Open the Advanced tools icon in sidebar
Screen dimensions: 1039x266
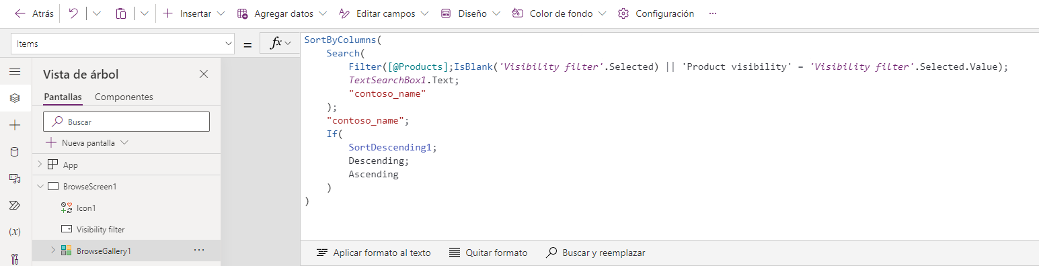[15, 259]
